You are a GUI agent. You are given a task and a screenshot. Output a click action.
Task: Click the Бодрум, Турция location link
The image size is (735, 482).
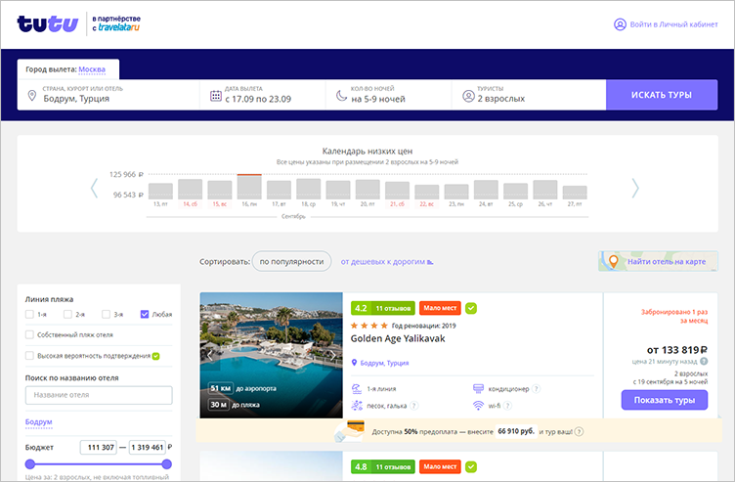(384, 363)
